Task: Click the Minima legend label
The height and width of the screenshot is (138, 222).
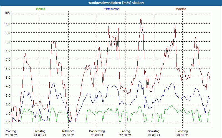Action: [x=41, y=9]
